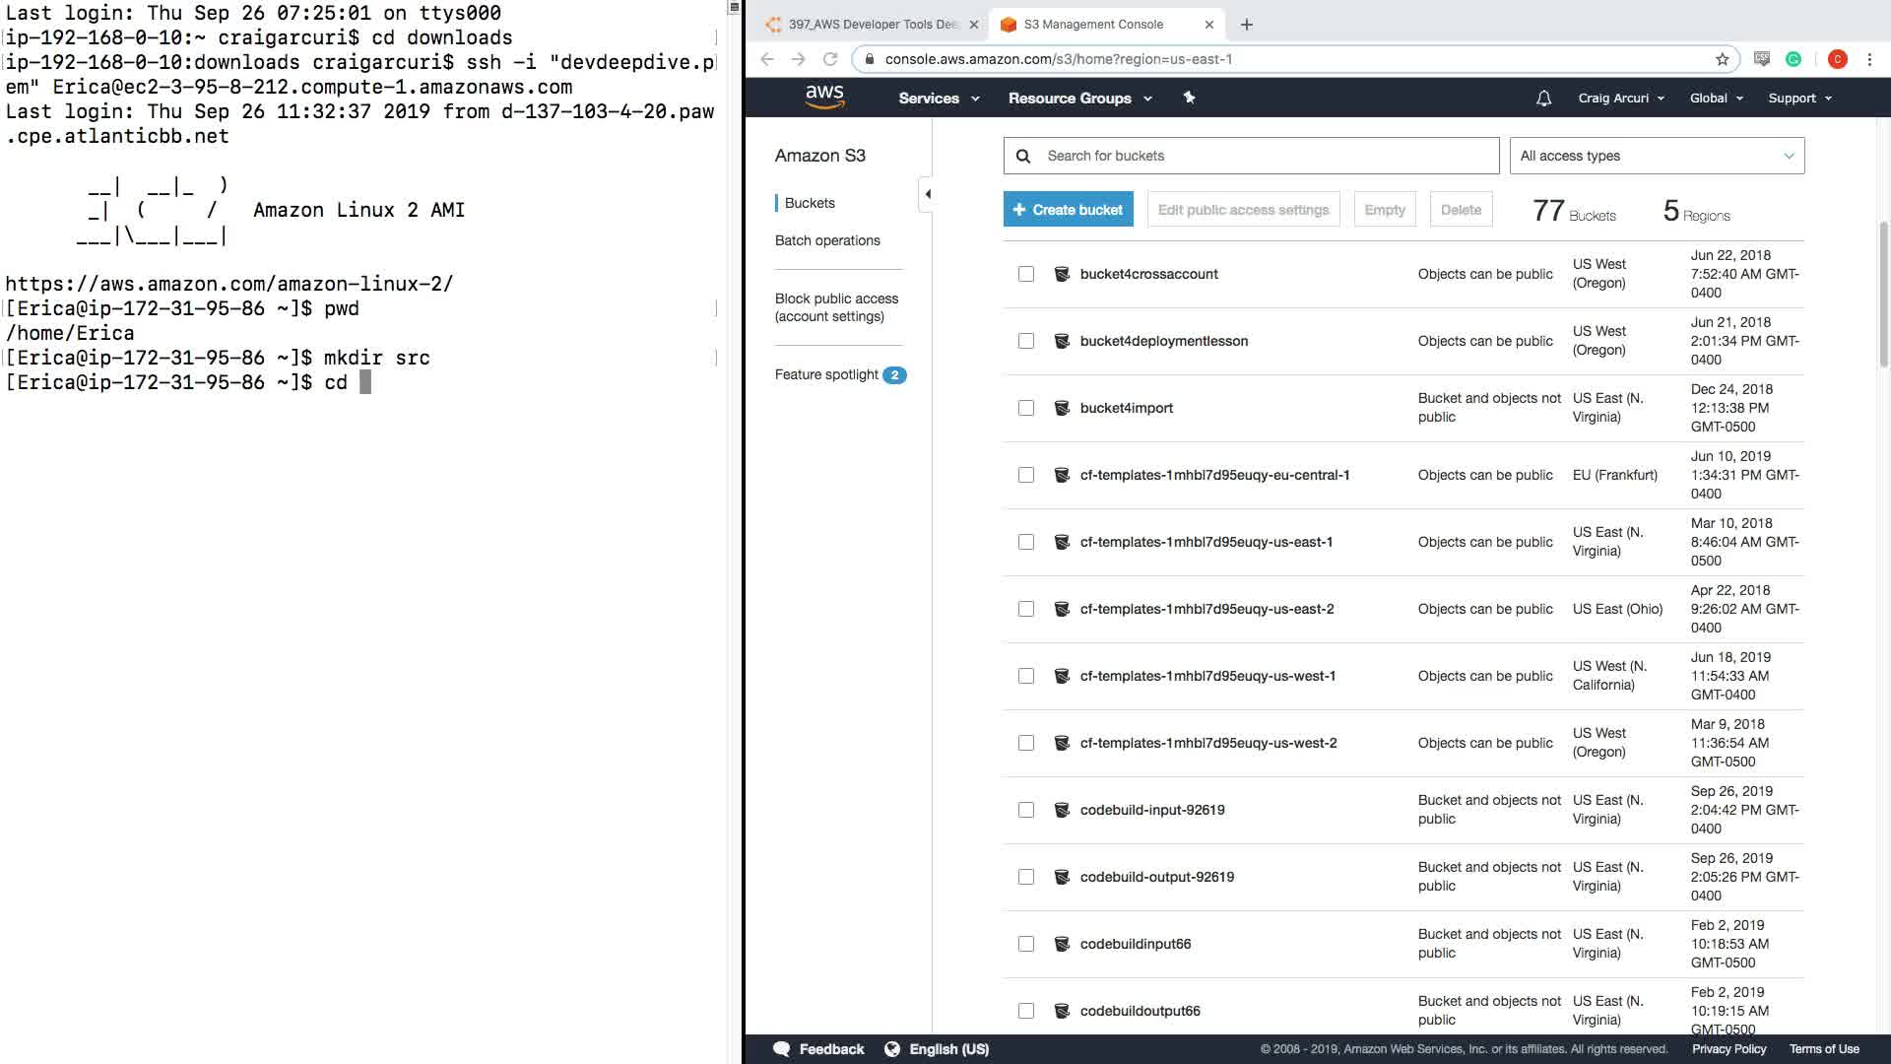Select the codebuild-input-92619 checkbox
This screenshot has width=1891, height=1064.
pyautogui.click(x=1026, y=810)
